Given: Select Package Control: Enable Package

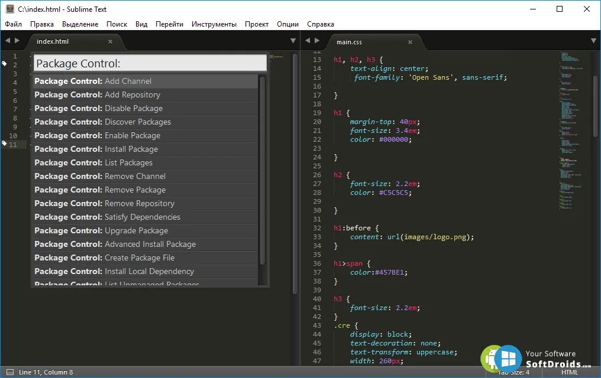Looking at the screenshot, I should coord(146,135).
